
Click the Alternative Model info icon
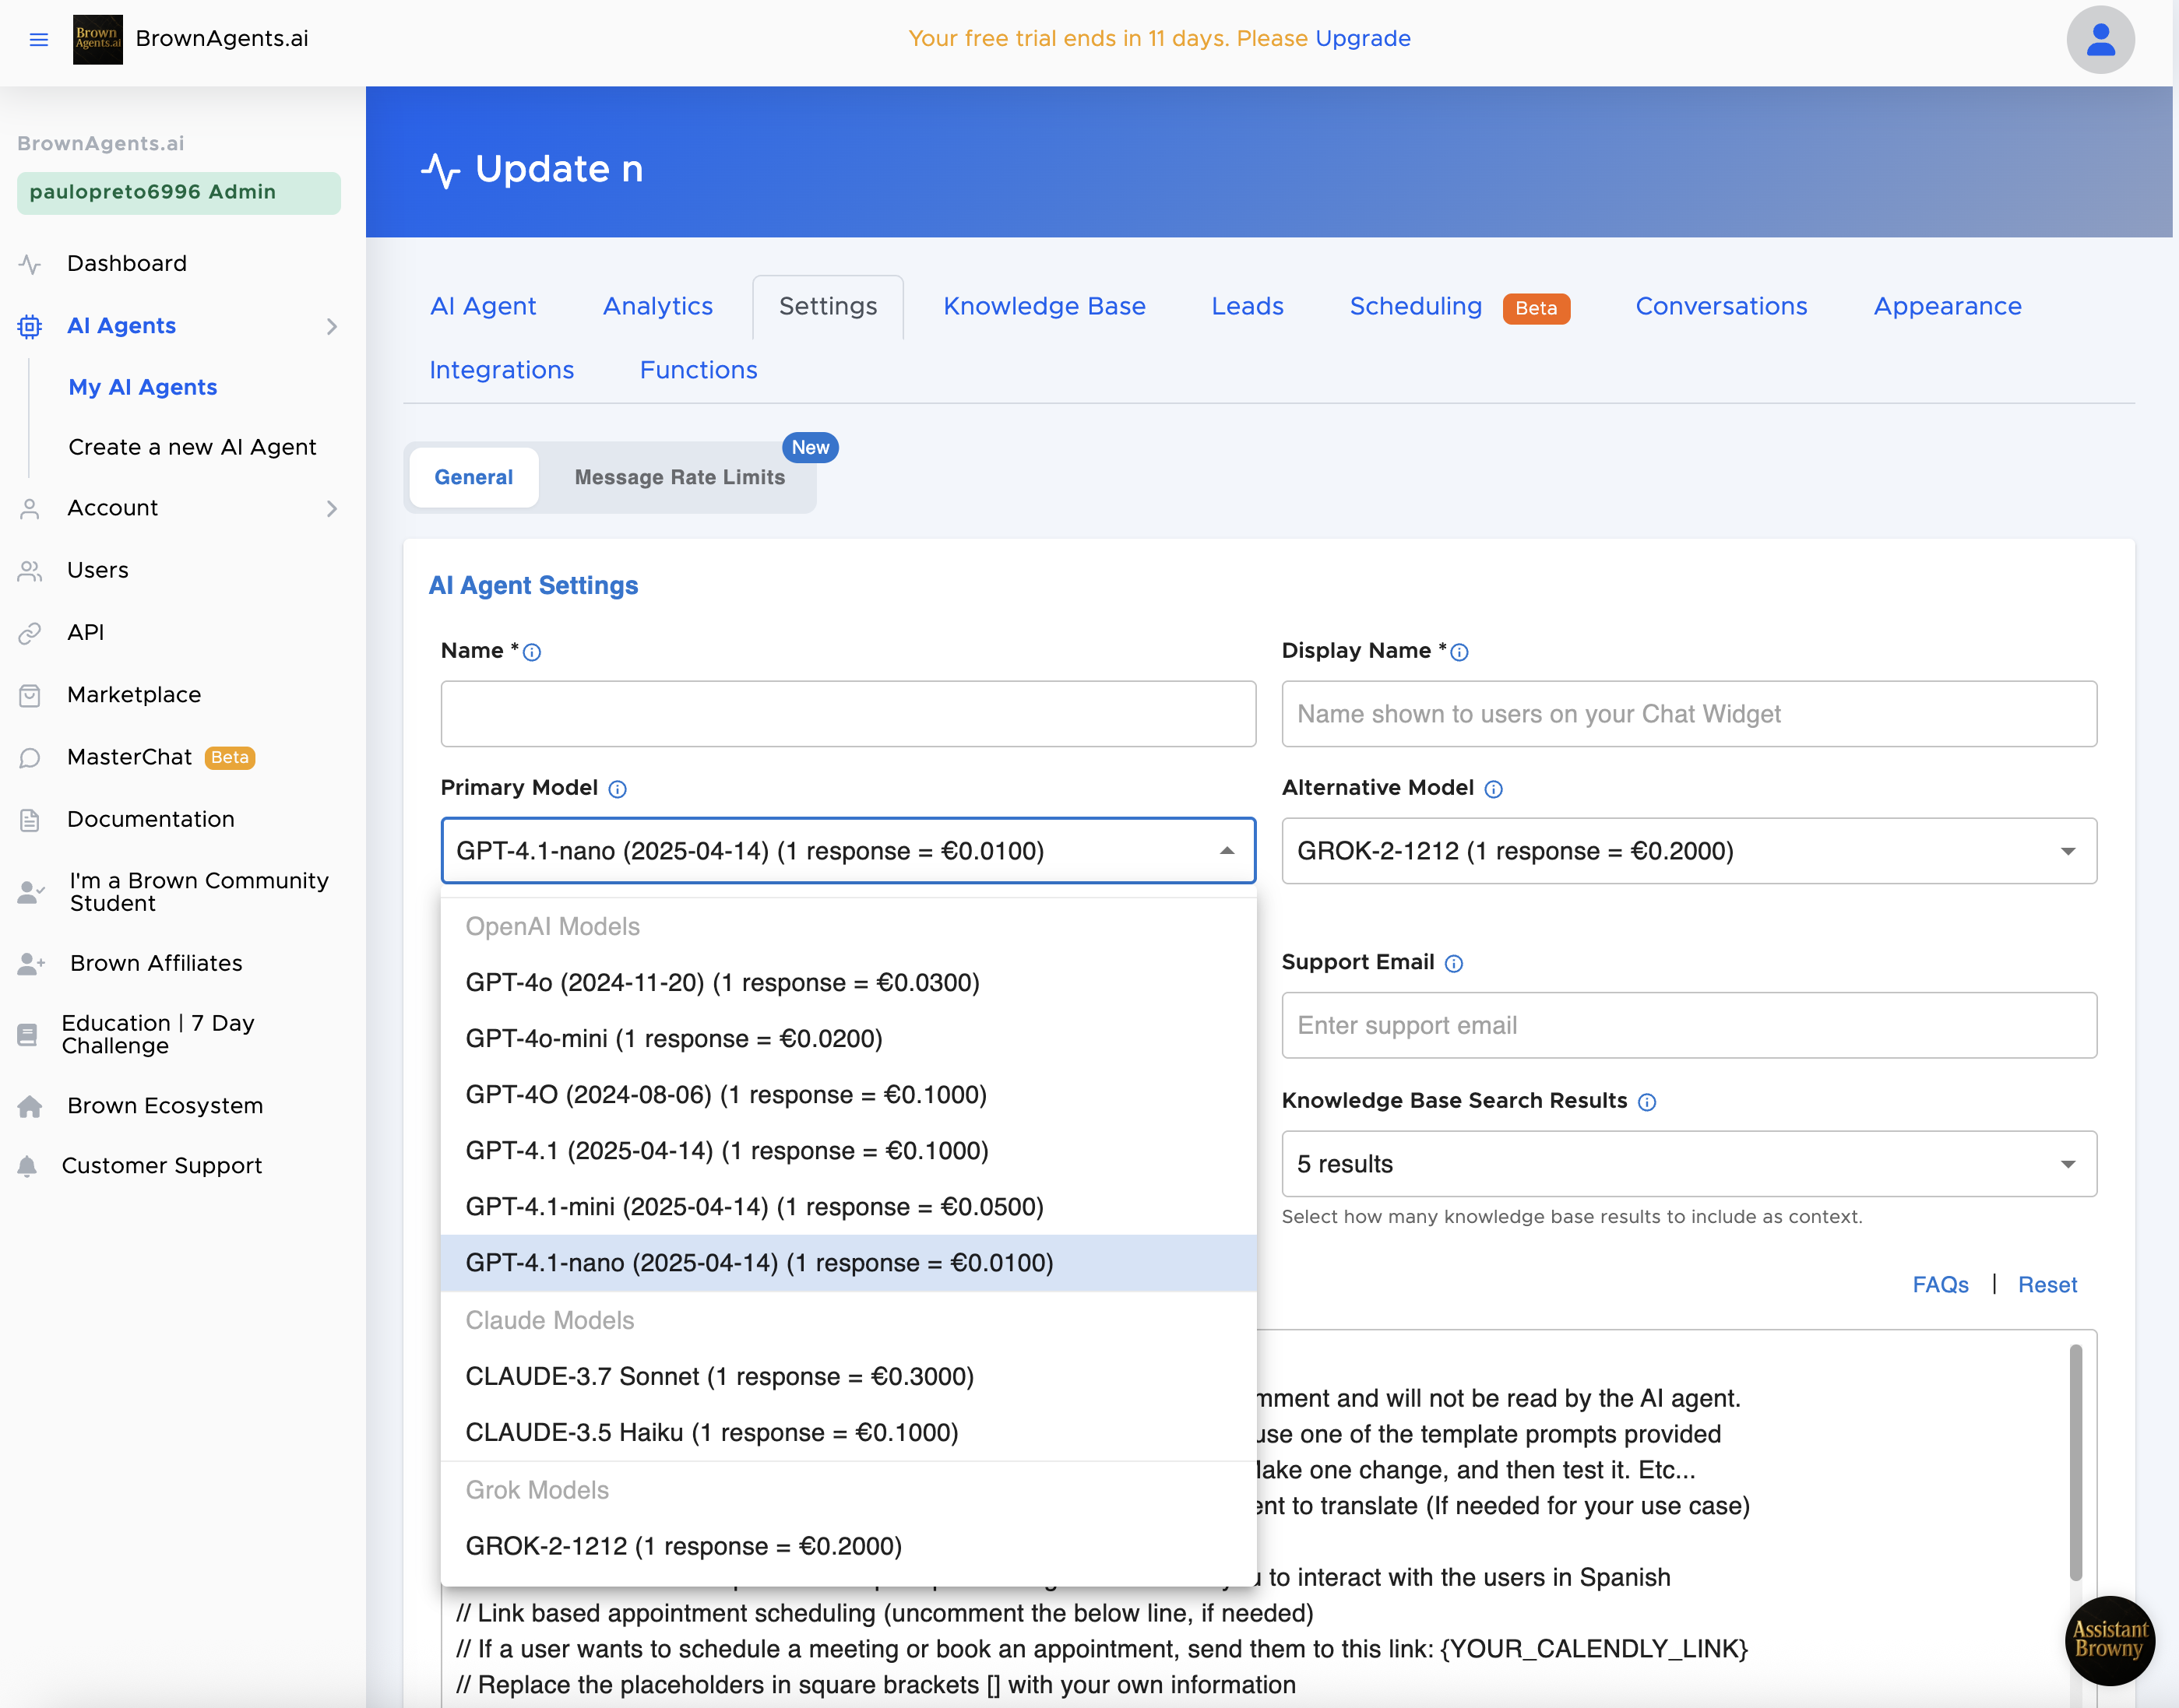coord(1493,789)
